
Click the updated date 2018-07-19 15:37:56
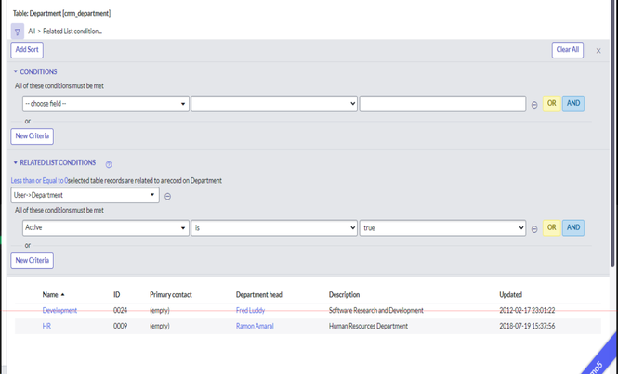tap(527, 327)
